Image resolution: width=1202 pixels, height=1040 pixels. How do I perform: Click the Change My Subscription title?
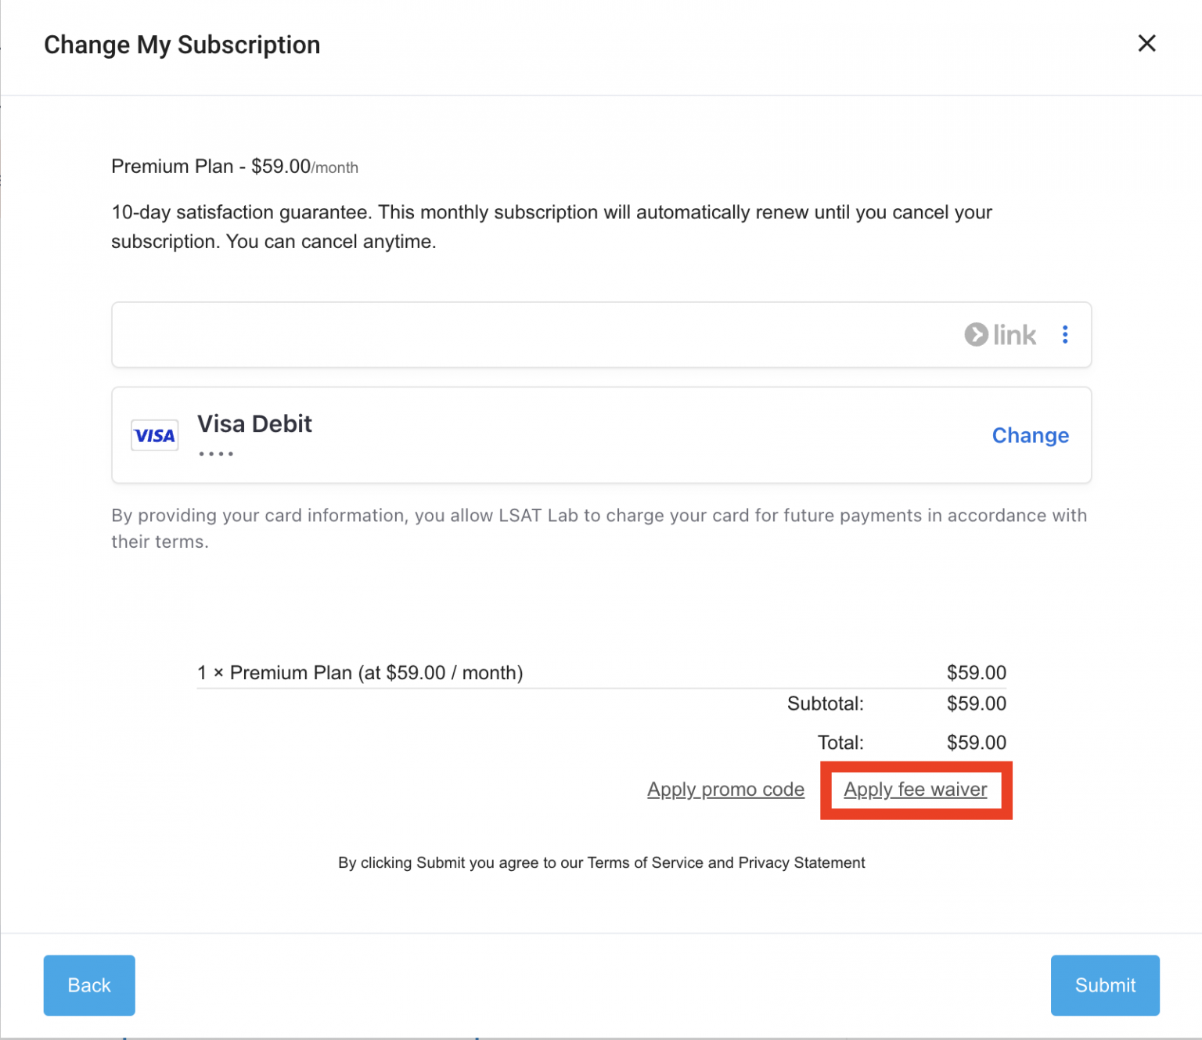182,45
